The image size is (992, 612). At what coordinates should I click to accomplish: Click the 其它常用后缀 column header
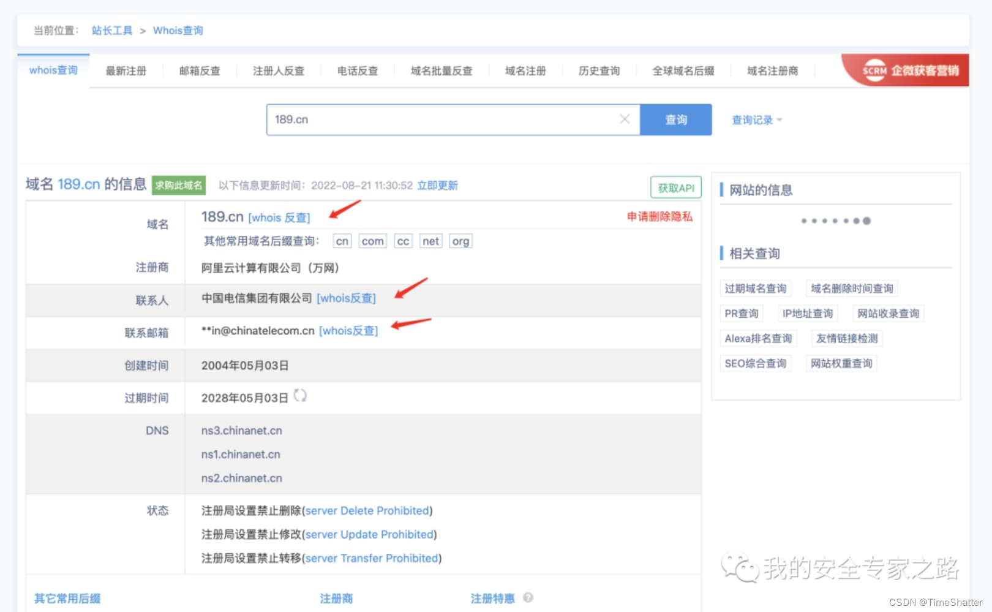[67, 599]
